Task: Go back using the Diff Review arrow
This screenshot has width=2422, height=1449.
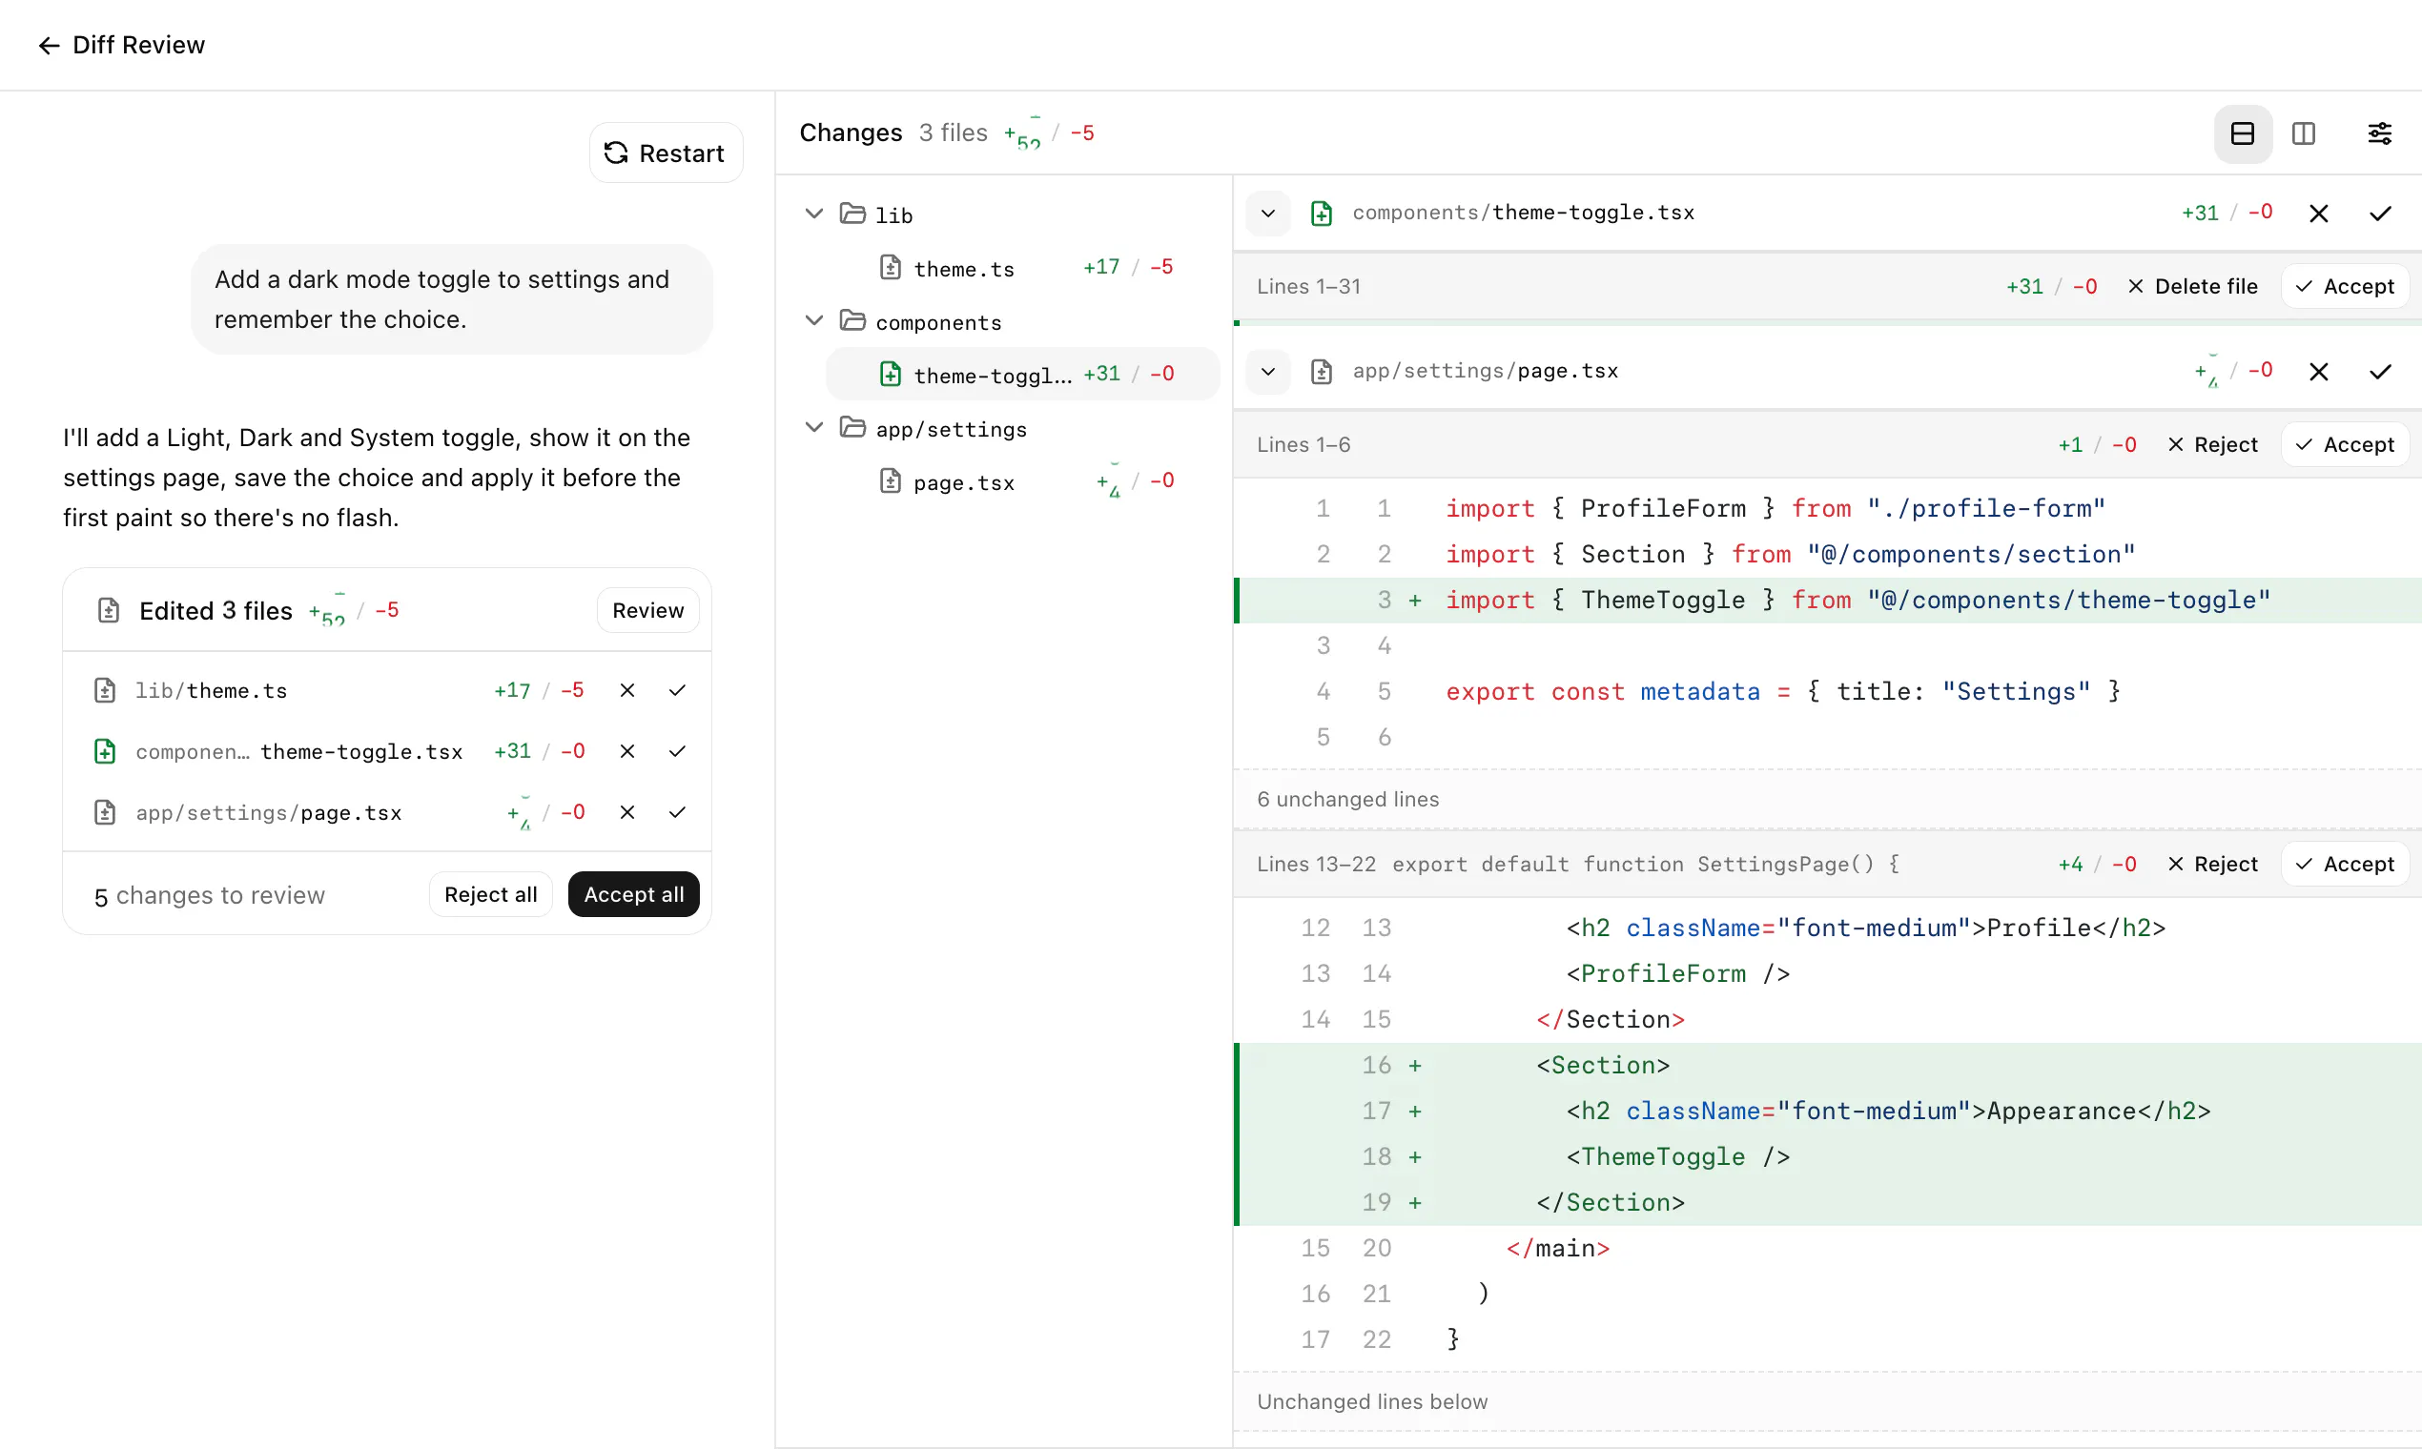Action: [x=49, y=45]
